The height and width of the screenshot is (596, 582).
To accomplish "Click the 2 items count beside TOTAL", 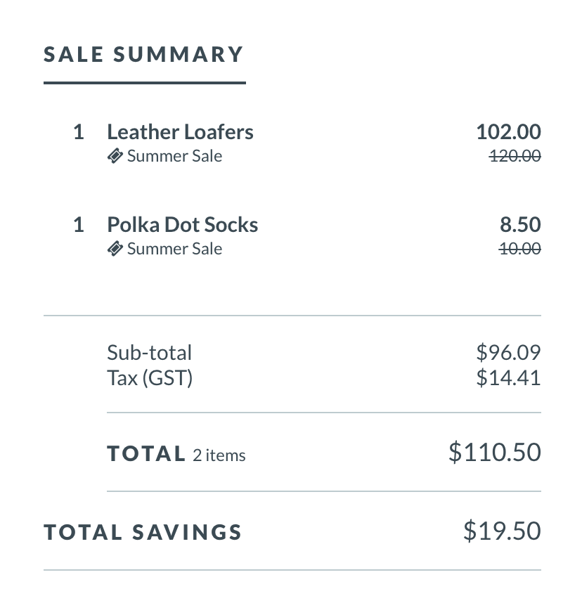I will pyautogui.click(x=219, y=455).
